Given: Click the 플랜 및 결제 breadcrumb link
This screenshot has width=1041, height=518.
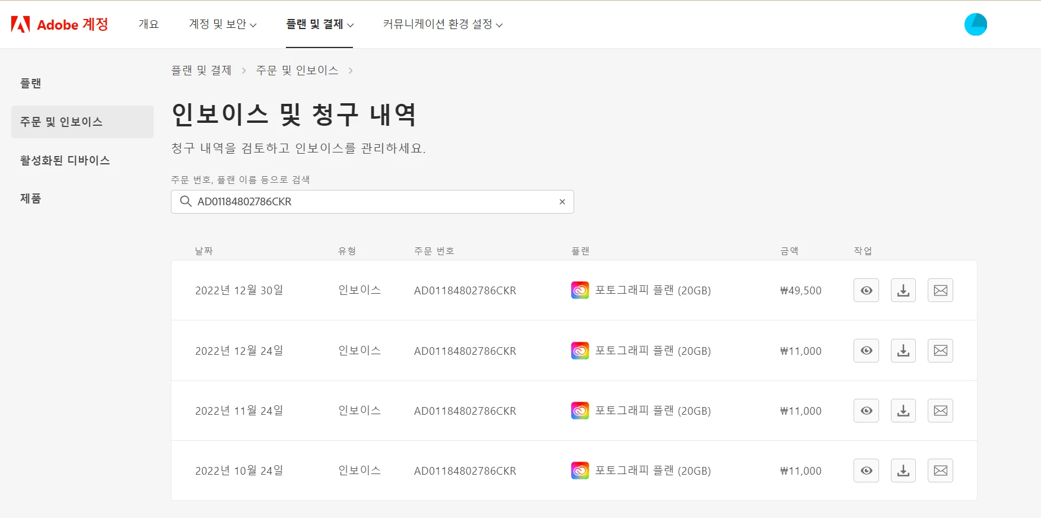Looking at the screenshot, I should pyautogui.click(x=201, y=71).
